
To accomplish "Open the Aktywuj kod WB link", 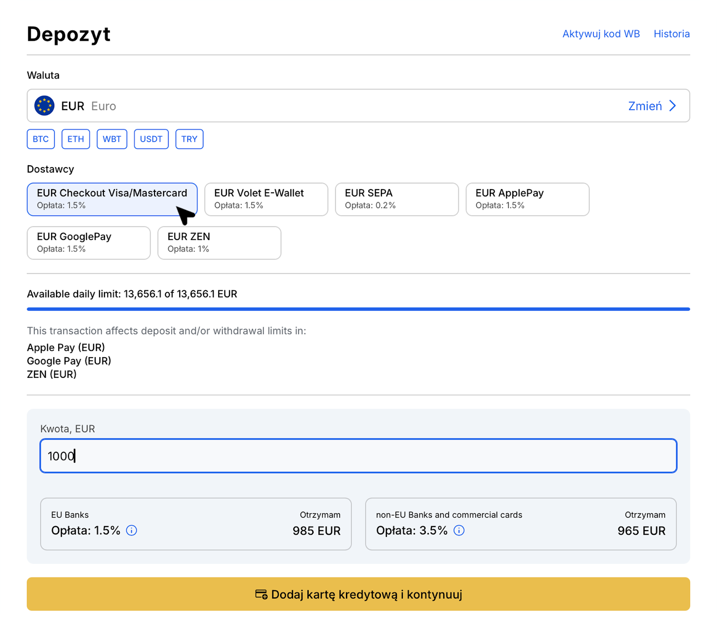I will 601,34.
